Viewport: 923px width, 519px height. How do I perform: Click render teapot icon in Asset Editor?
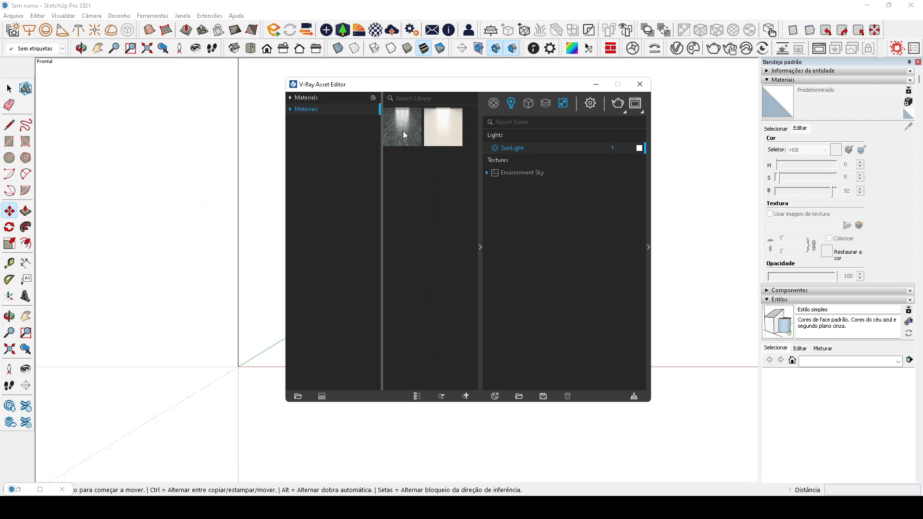click(617, 103)
